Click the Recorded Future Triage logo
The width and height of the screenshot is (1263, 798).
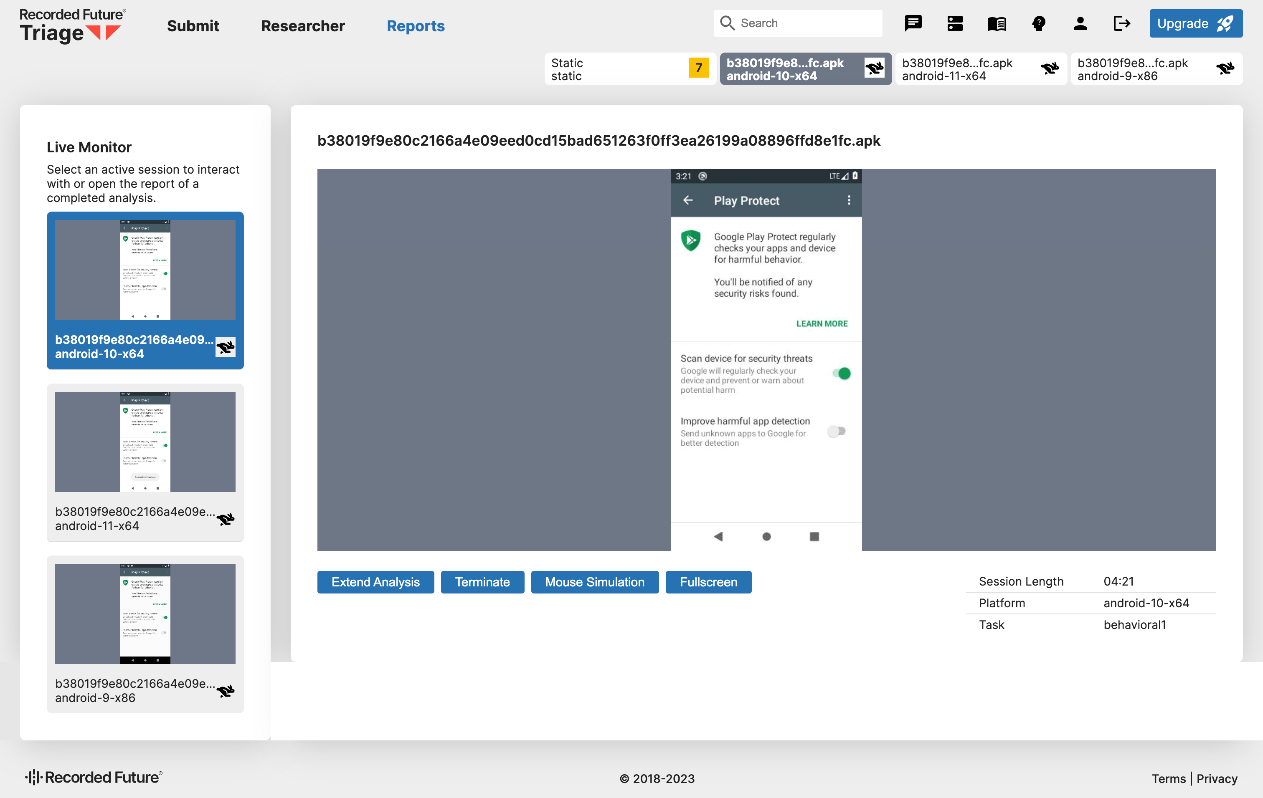[x=72, y=23]
